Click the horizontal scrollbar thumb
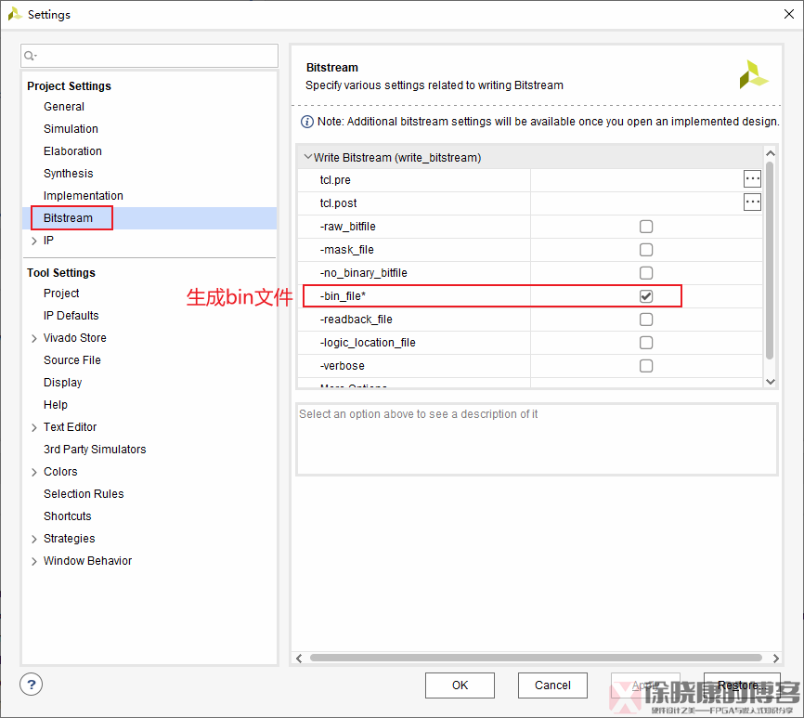The image size is (804, 718). (536, 658)
